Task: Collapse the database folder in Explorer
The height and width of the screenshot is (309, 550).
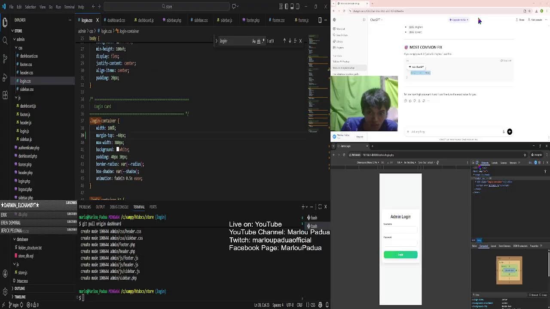Action: (x=22, y=239)
